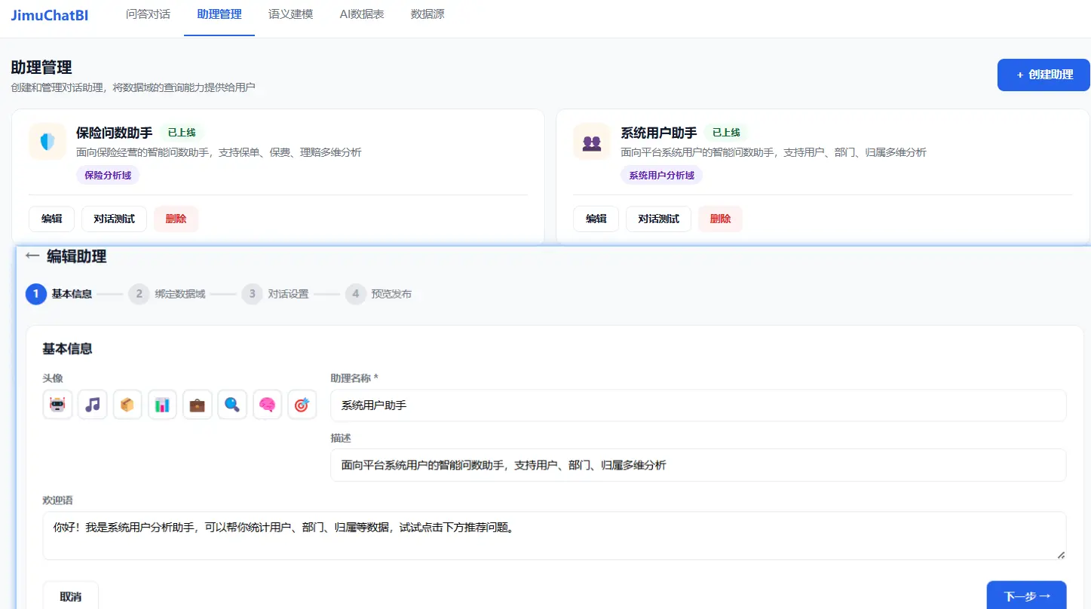Screen dimensions: 1091x609
Task: Focus the 助理名称 input field
Action: (x=698, y=405)
